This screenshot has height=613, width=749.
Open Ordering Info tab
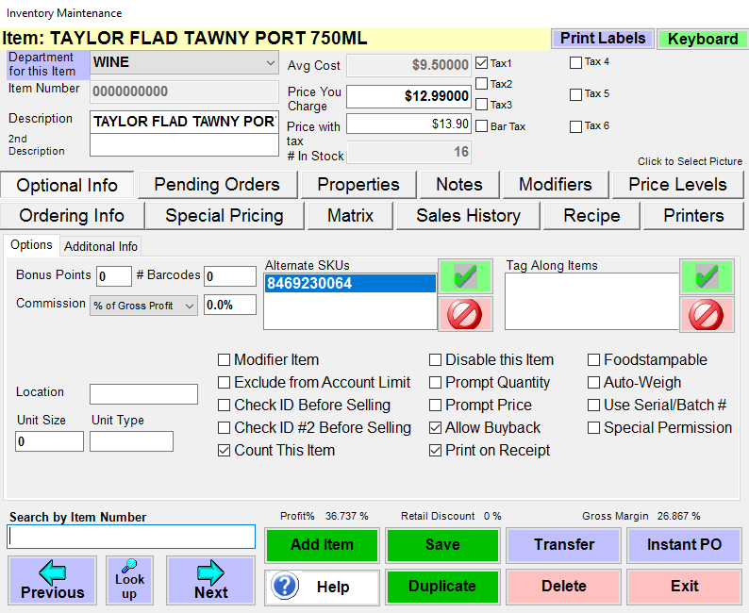[72, 216]
